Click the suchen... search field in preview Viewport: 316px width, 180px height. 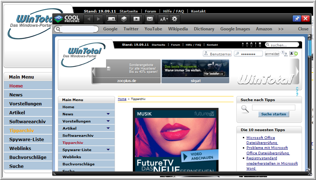tap(282, 45)
